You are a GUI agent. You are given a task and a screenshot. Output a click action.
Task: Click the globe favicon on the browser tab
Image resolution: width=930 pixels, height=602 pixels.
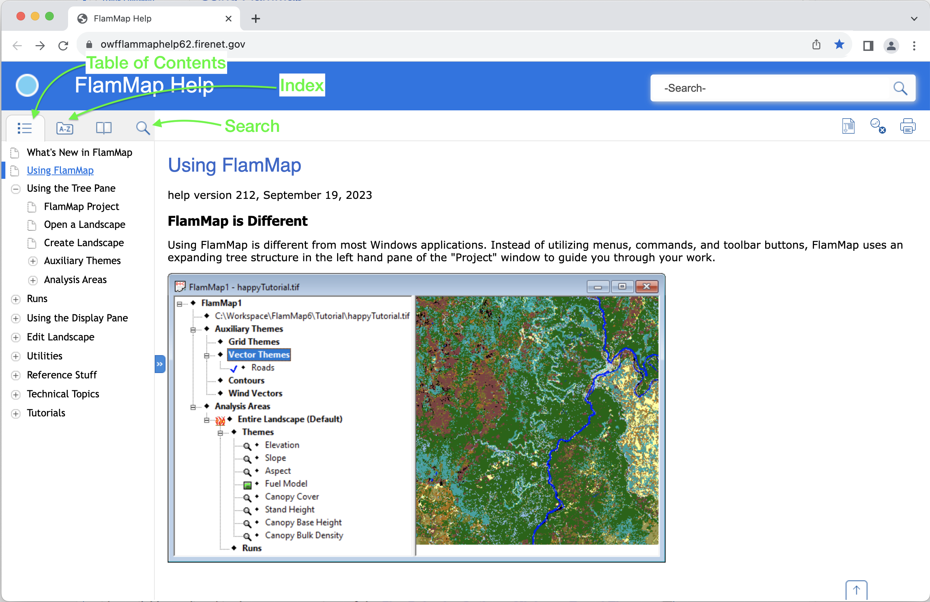click(x=82, y=18)
